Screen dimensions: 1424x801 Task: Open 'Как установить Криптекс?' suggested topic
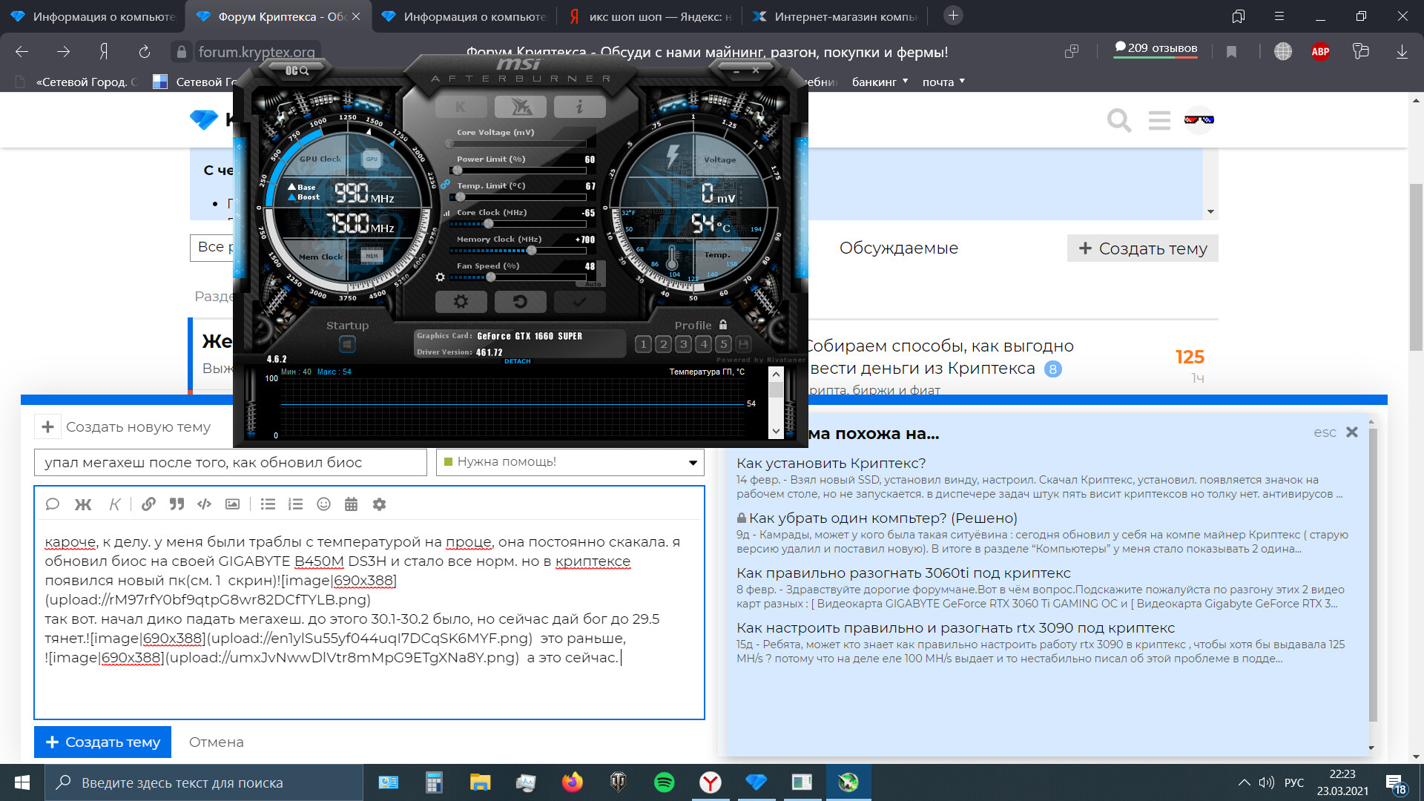[x=831, y=463]
